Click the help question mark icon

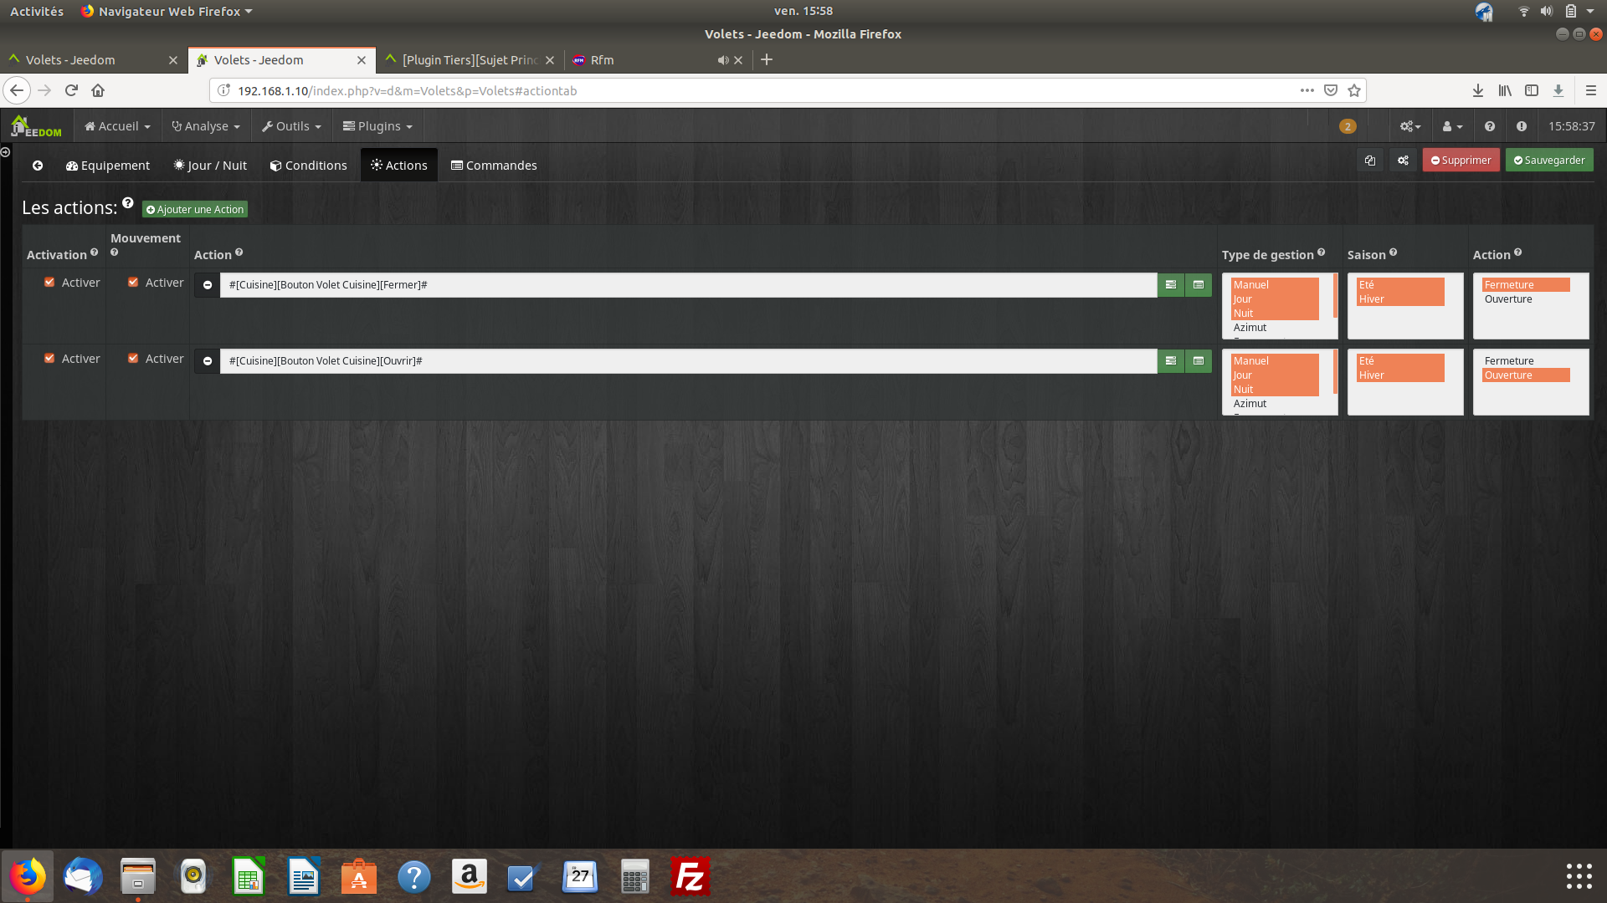[x=1490, y=125]
